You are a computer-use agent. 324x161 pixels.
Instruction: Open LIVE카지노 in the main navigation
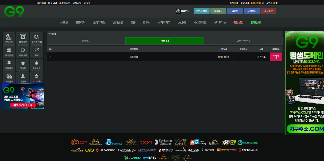pyautogui.click(x=99, y=22)
